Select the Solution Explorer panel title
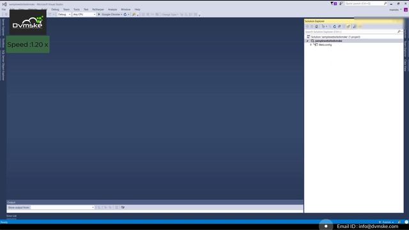 [314, 21]
